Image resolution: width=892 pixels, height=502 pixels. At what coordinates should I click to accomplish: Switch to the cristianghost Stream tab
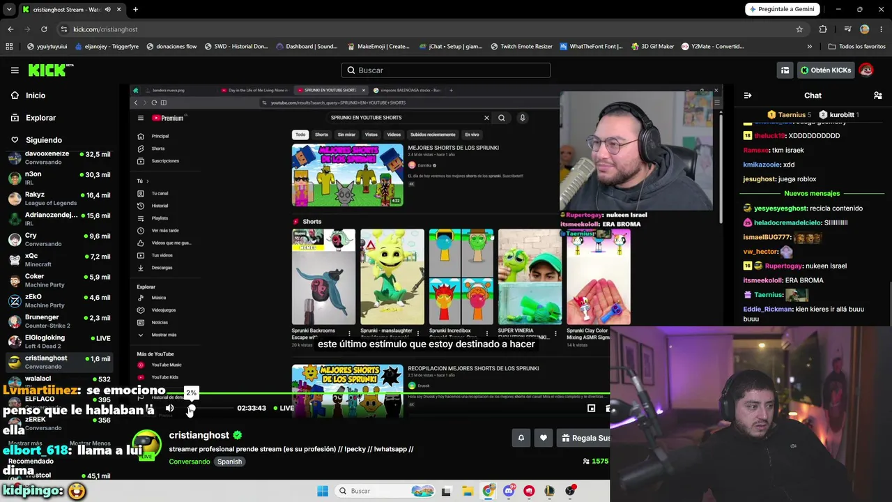66,10
